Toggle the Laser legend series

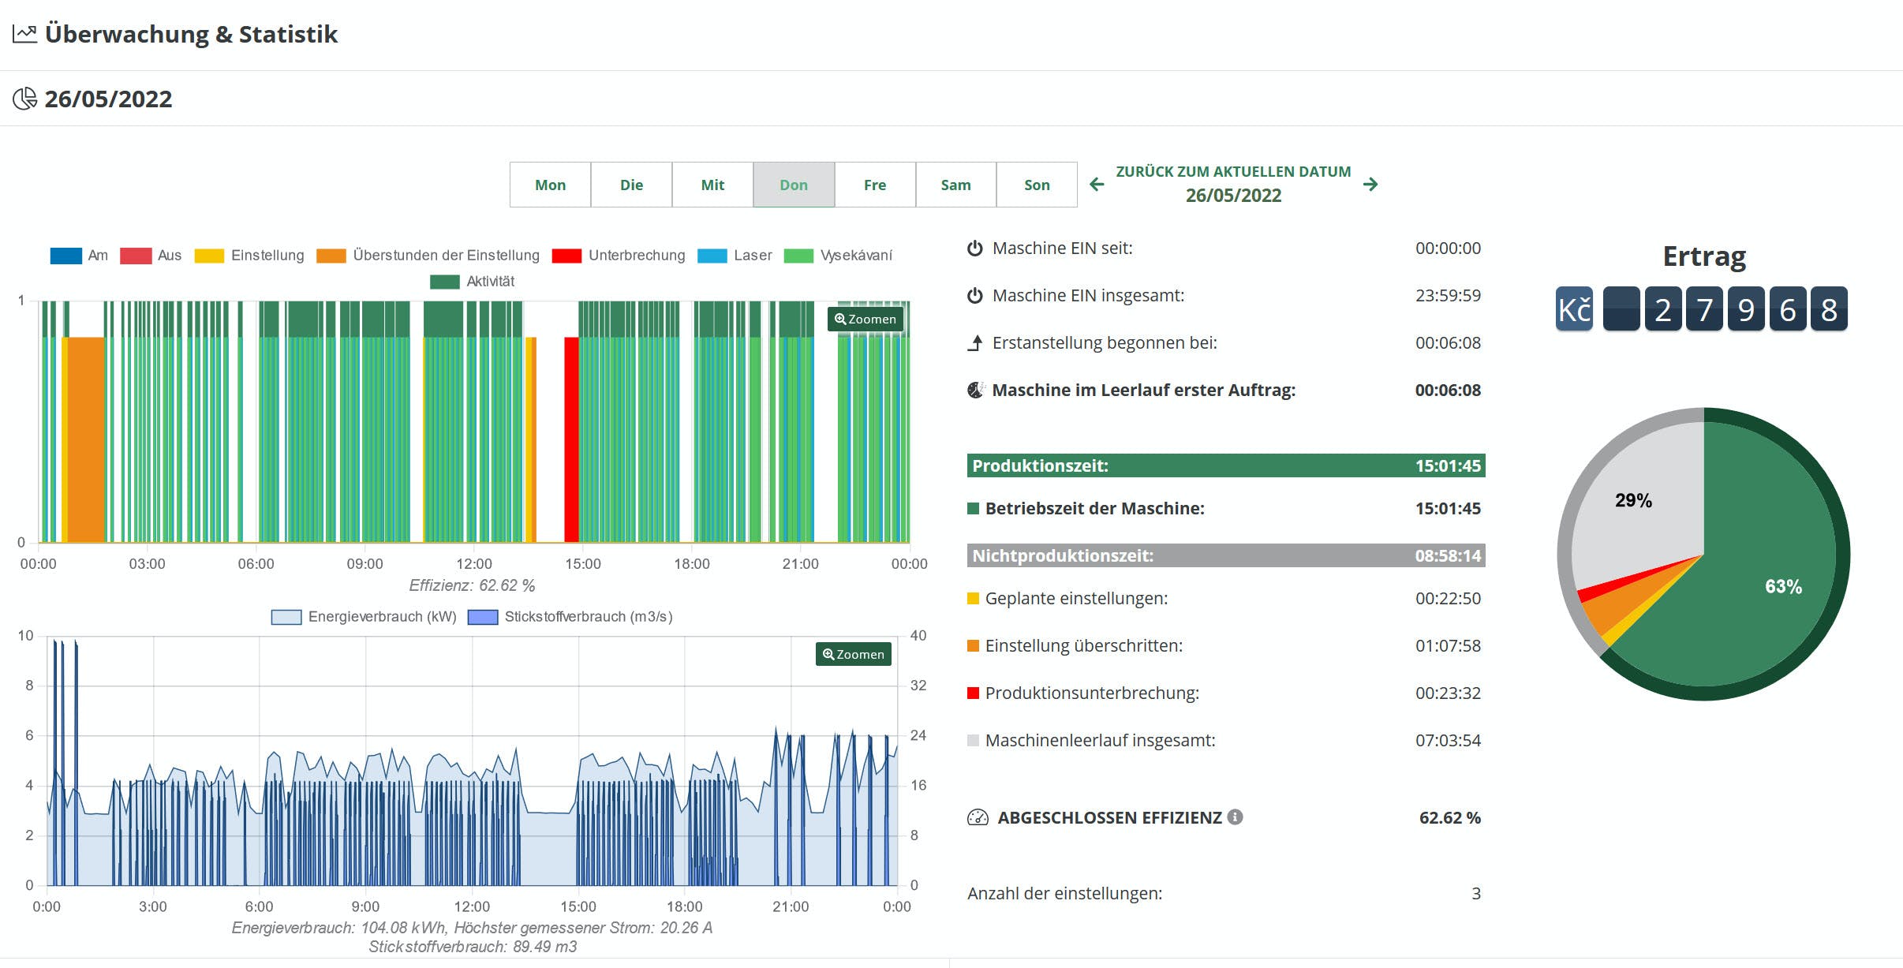coord(735,256)
